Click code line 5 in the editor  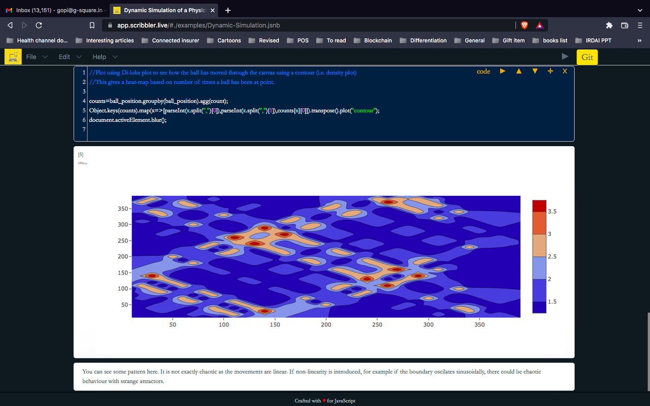click(x=234, y=111)
